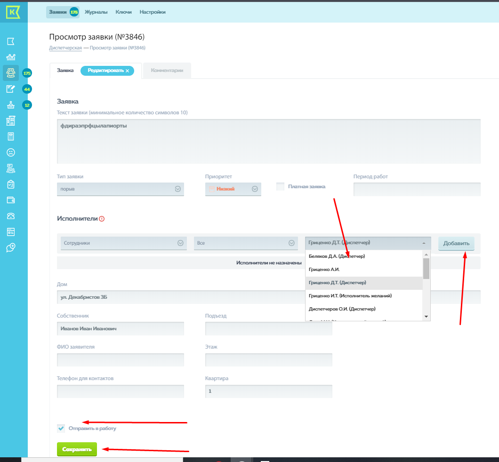Open the wallet sidebar icon

coord(11,200)
